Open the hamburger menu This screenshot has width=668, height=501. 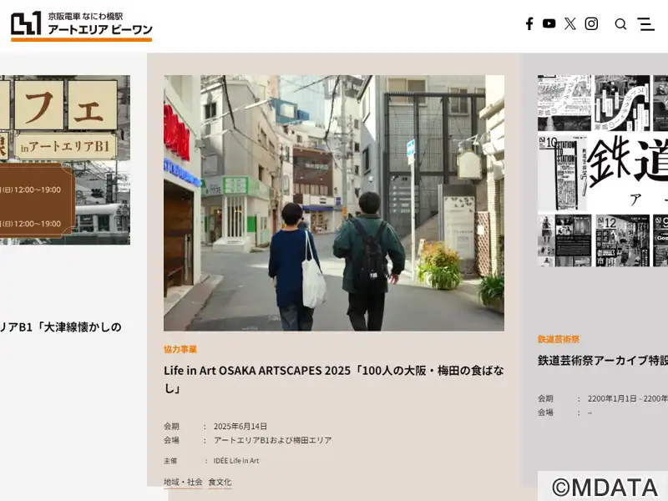click(645, 24)
